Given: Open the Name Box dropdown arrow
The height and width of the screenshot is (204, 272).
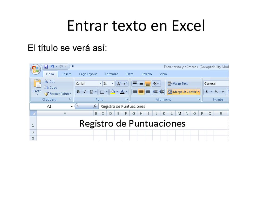Looking at the screenshot, I should click(x=72, y=107).
